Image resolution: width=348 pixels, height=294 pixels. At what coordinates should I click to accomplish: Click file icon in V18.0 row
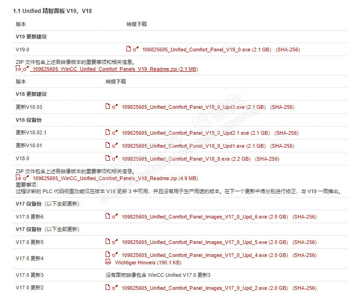click(x=108, y=158)
